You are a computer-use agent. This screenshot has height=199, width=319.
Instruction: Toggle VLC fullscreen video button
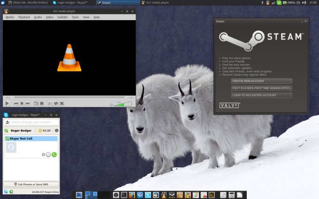(36, 103)
